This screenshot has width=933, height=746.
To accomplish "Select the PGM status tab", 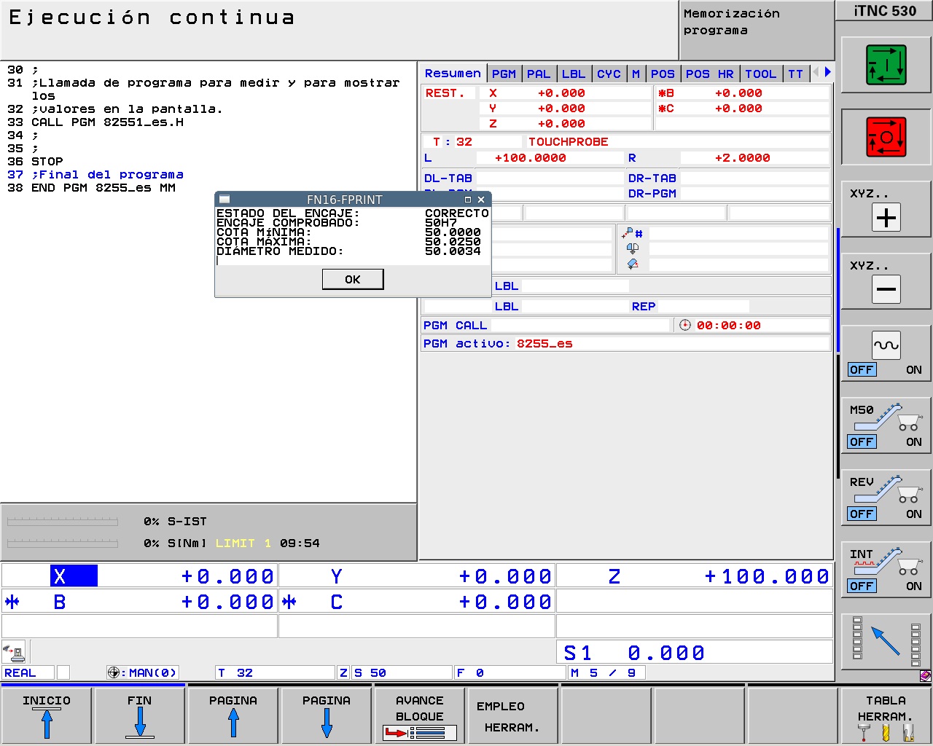I will pyautogui.click(x=504, y=74).
